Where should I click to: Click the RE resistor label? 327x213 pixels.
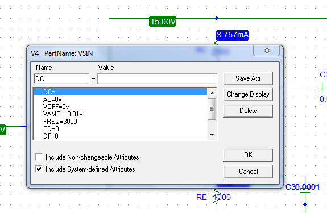pos(201,197)
